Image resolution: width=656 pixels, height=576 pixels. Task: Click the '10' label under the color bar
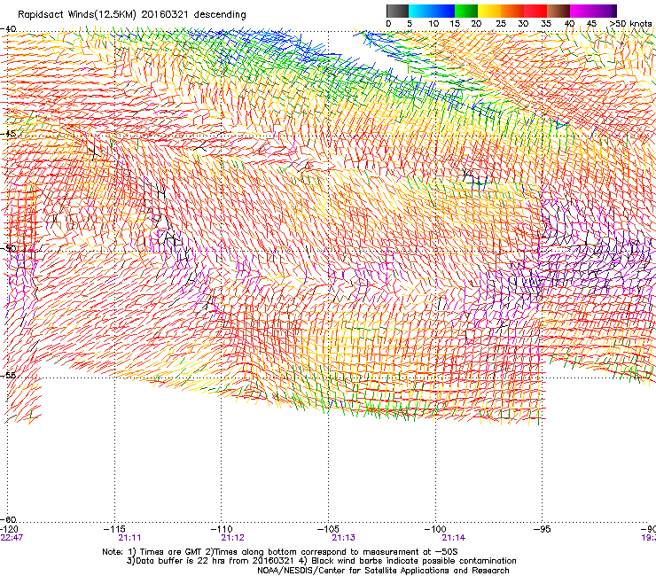click(x=433, y=24)
